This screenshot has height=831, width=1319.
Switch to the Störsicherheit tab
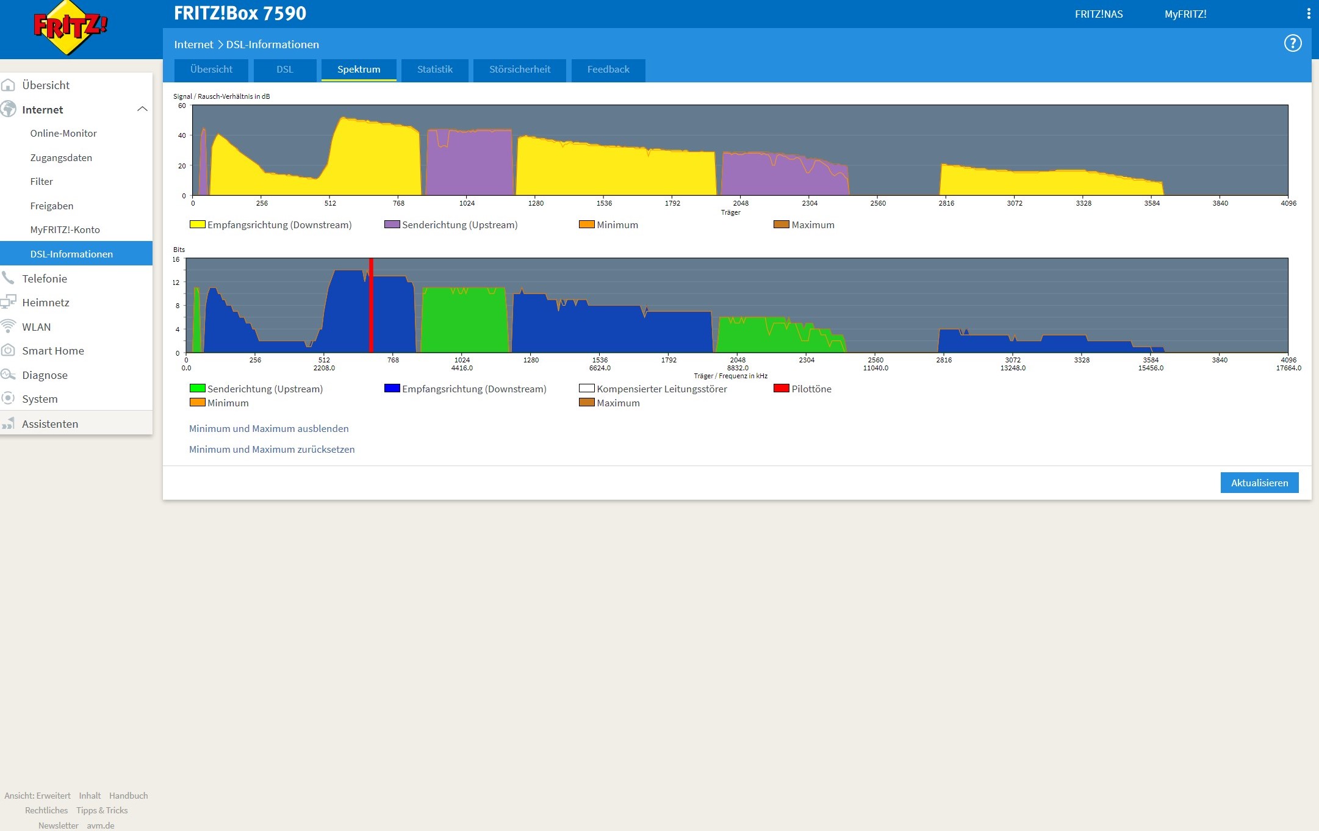[x=519, y=70]
